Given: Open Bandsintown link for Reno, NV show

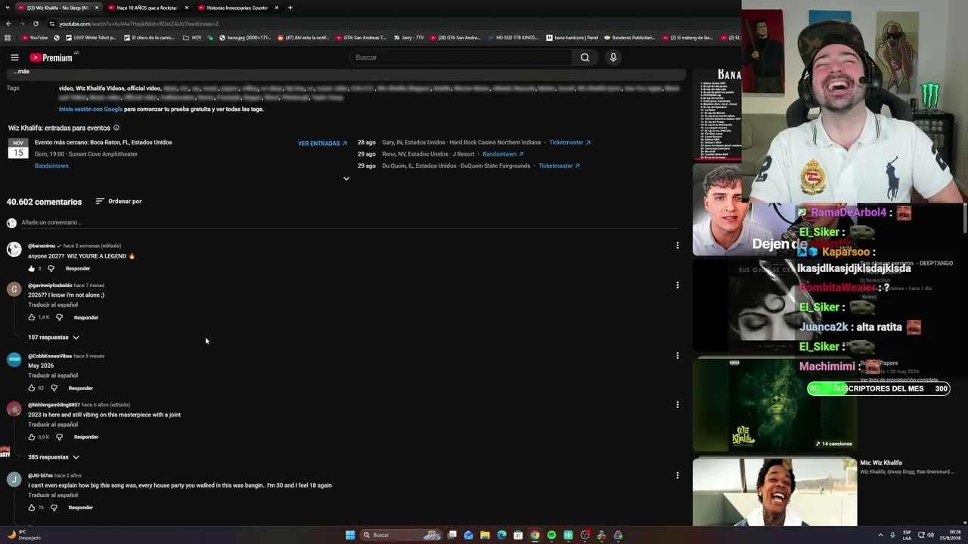Looking at the screenshot, I should 503,154.
